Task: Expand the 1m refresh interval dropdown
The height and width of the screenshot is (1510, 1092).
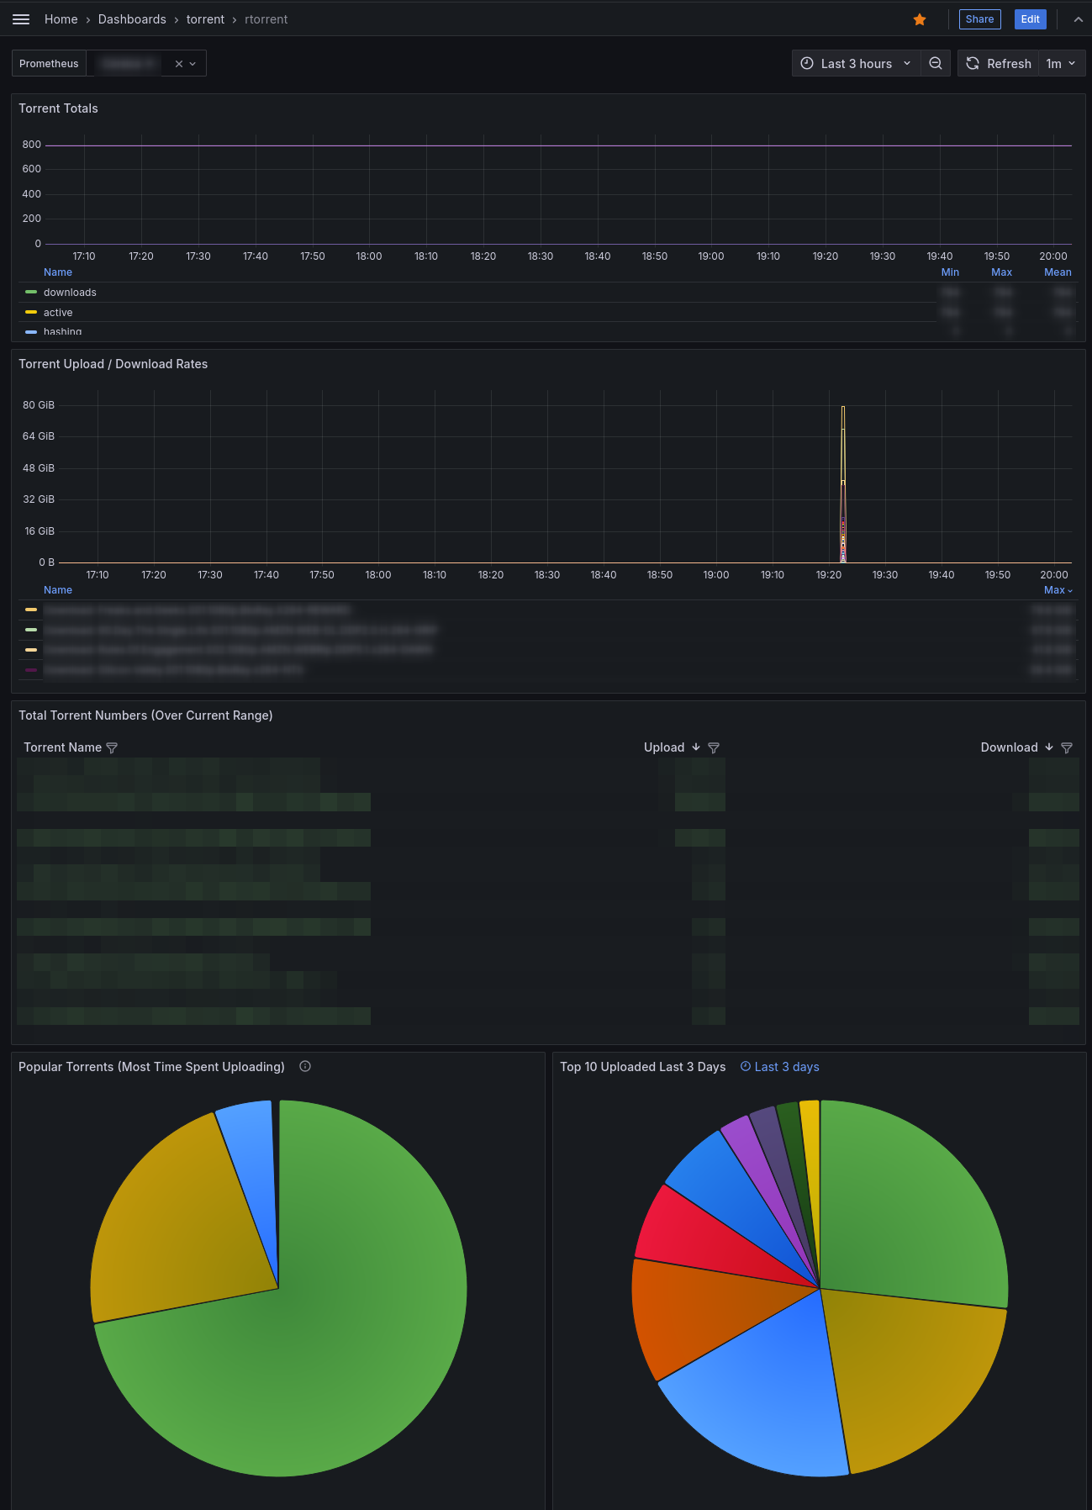Action: click(x=1062, y=64)
